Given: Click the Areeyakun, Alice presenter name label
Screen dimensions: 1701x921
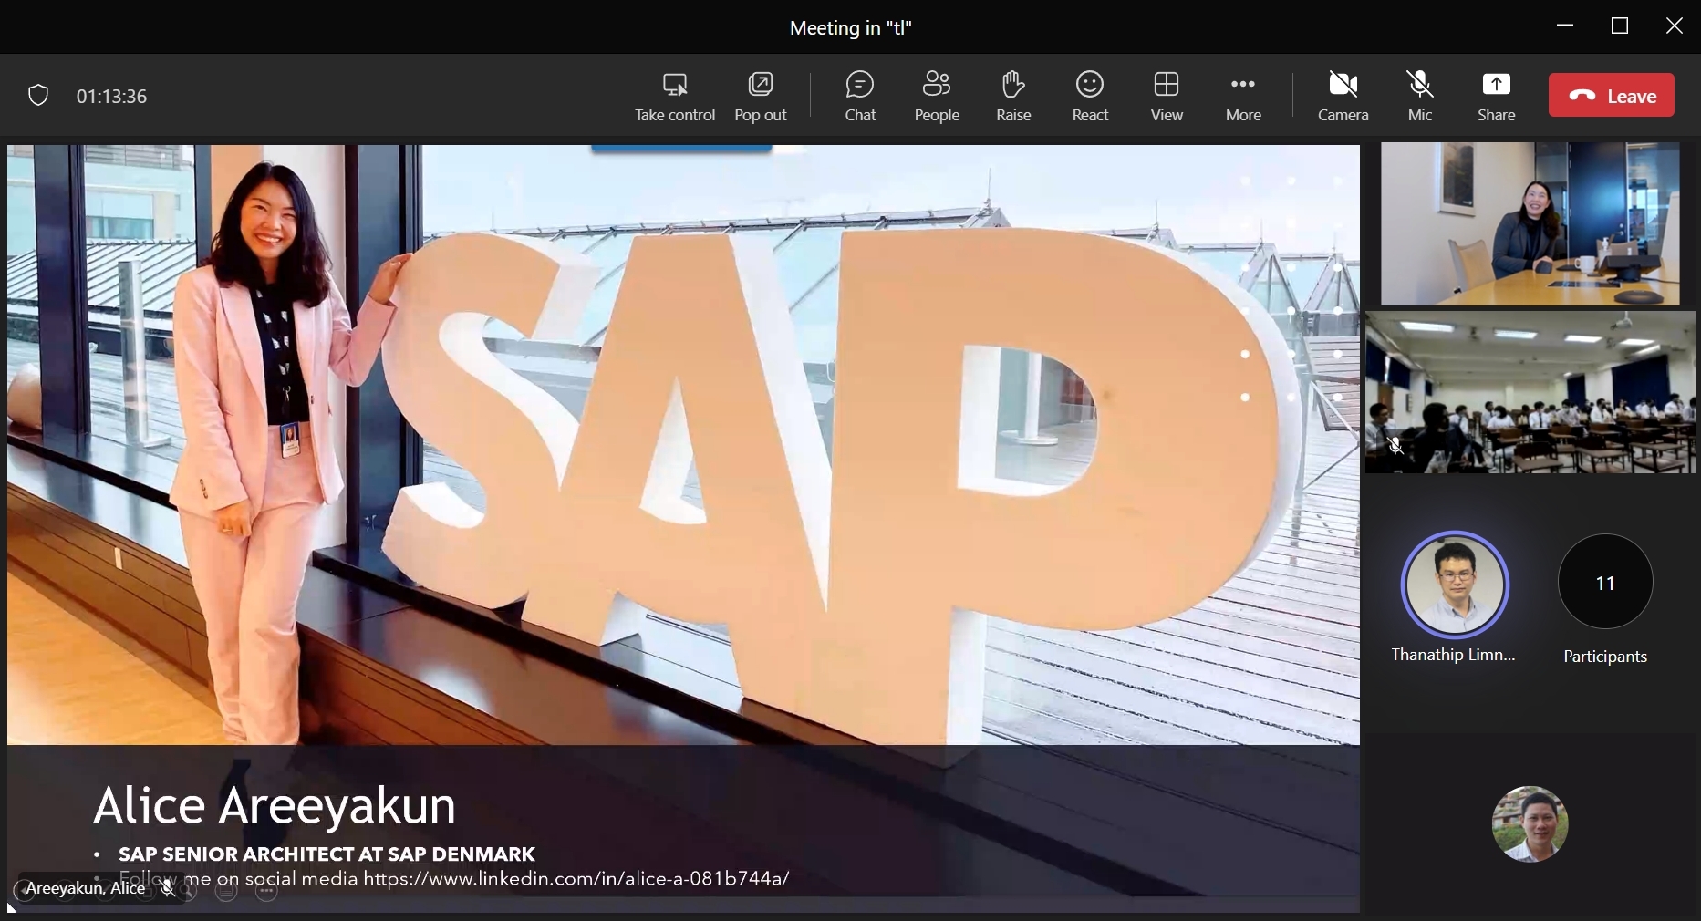Looking at the screenshot, I should (85, 888).
